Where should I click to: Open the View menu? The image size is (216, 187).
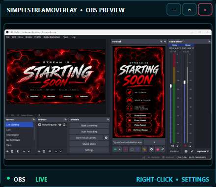pyautogui.click(x=21, y=37)
